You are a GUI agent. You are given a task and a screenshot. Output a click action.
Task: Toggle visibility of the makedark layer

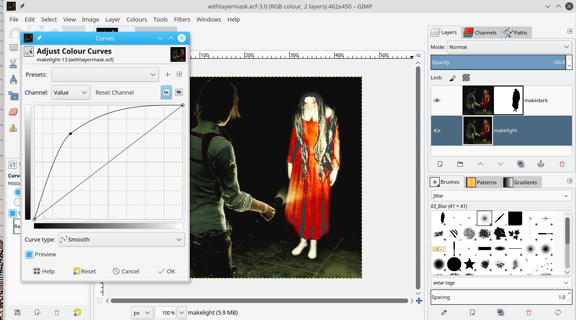click(436, 100)
